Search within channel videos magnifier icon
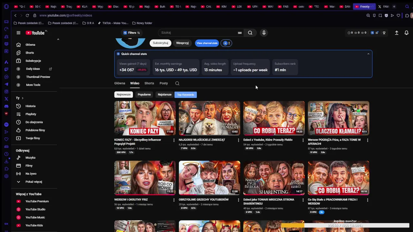413x232 pixels. click(177, 83)
